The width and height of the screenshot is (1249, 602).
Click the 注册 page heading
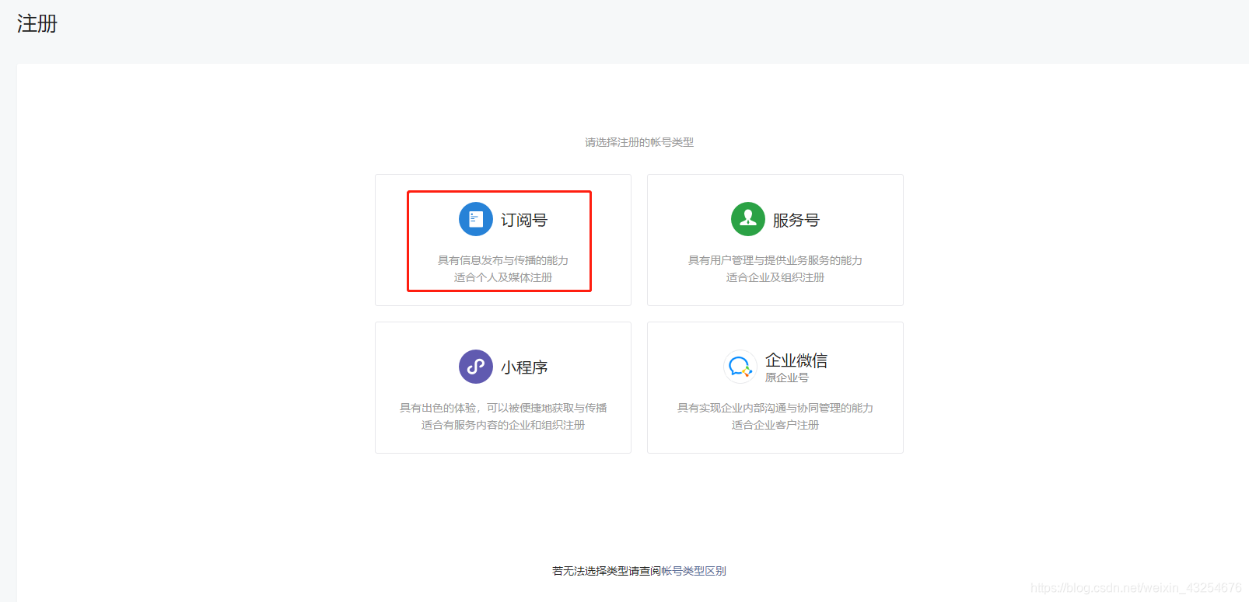pos(37,24)
